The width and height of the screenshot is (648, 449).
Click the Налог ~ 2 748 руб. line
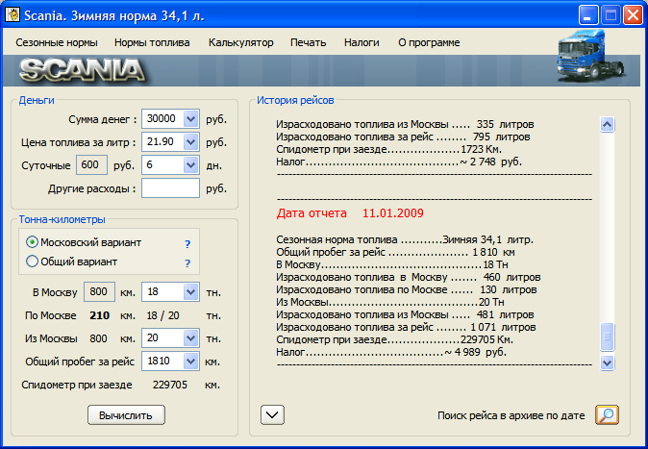pos(399,162)
